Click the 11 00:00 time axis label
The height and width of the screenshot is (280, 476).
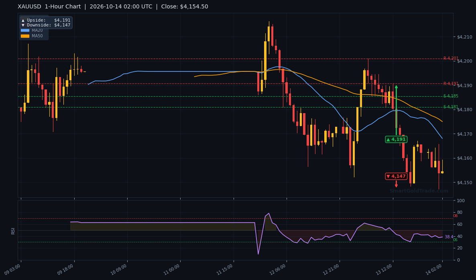click(x=172, y=270)
